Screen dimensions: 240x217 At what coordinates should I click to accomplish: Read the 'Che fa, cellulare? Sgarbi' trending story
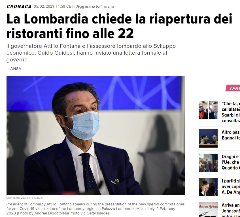tap(231, 112)
